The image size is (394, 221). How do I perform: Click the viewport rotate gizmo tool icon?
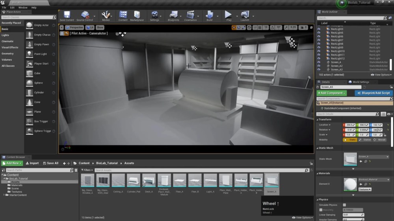[x=238, y=28]
